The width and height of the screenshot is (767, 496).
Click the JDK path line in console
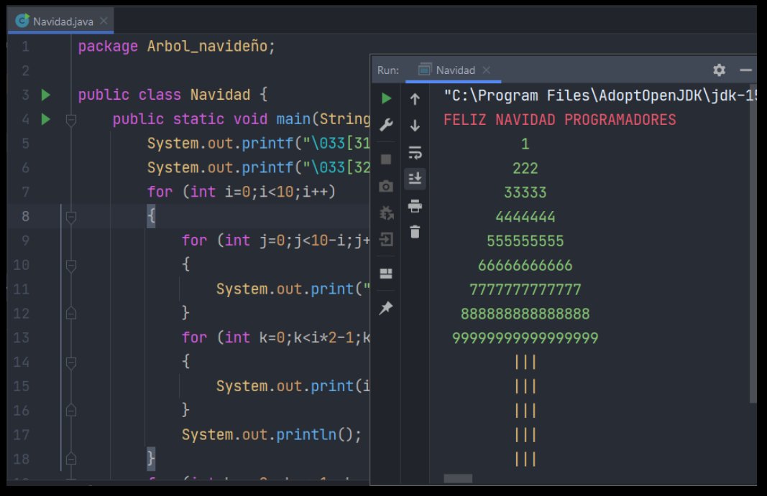(600, 95)
